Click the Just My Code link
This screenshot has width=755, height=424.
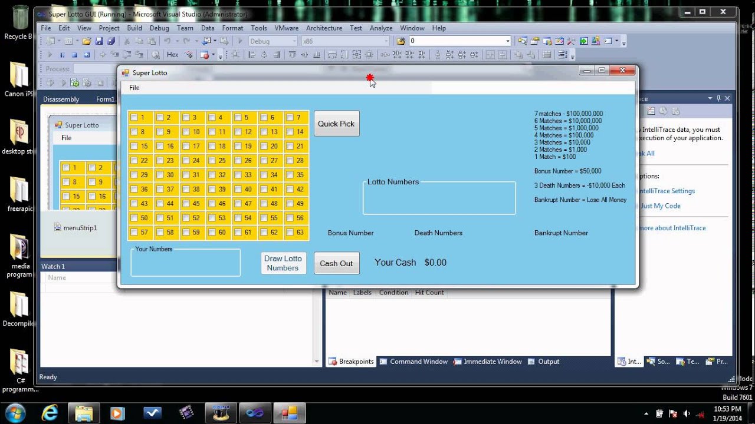pos(661,206)
